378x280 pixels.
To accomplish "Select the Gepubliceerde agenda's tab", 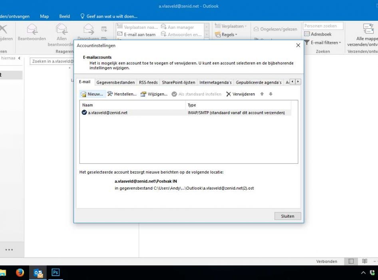I will tap(259, 82).
